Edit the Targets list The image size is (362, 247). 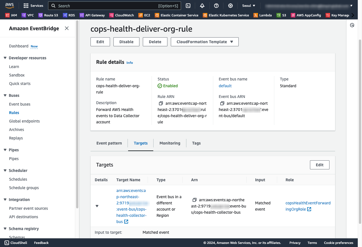[x=320, y=165]
